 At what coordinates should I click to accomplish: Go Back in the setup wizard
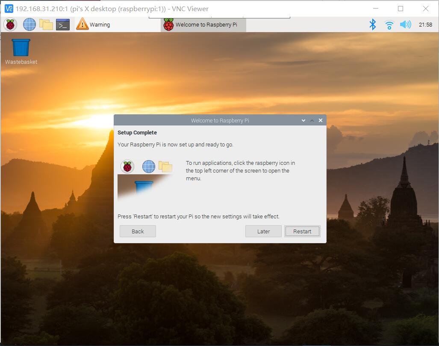coord(138,231)
